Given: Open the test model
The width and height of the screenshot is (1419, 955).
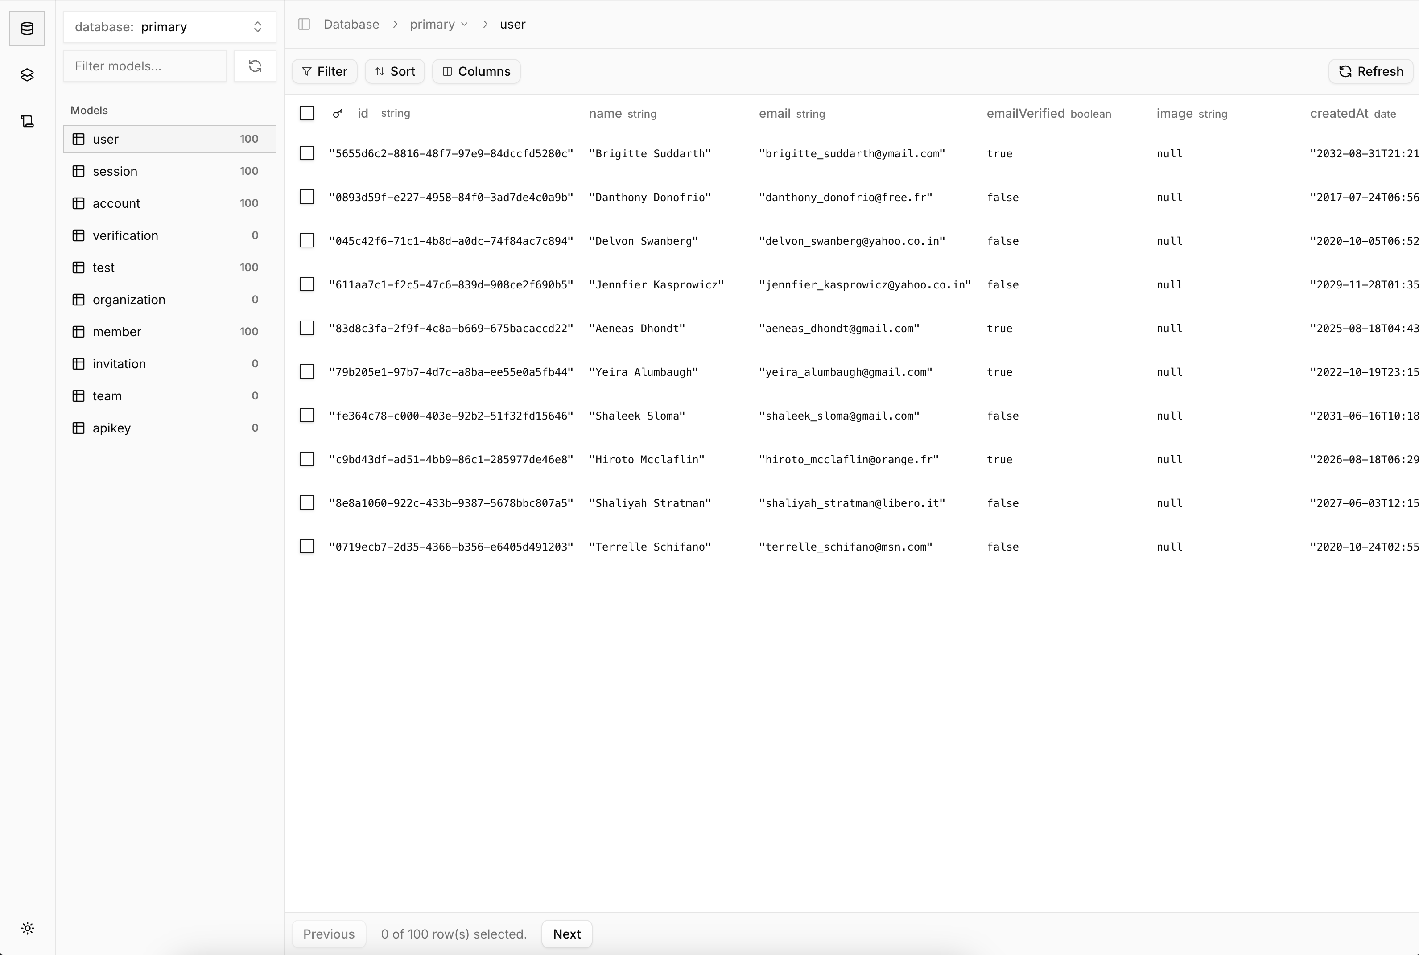Looking at the screenshot, I should tap(170, 268).
